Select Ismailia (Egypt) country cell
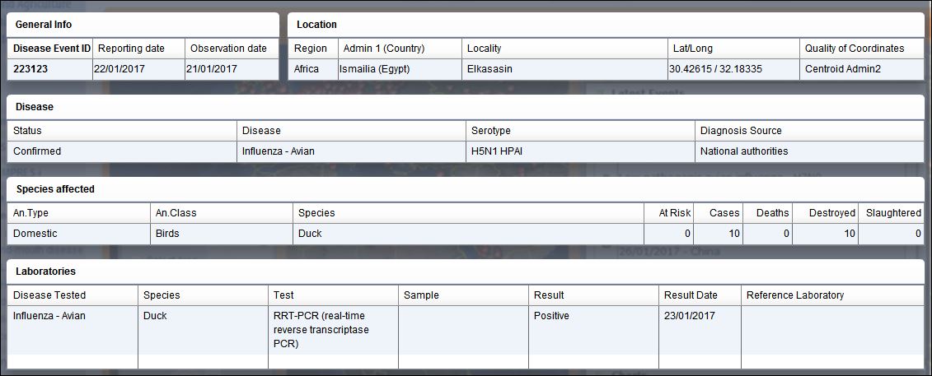 (400, 69)
